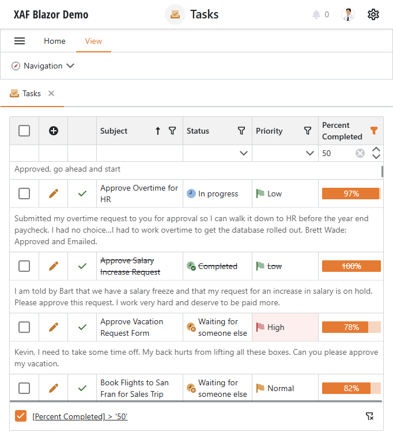The height and width of the screenshot is (436, 393).
Task: Select the Approve Salary Increase row checkbox
Action: point(24,266)
